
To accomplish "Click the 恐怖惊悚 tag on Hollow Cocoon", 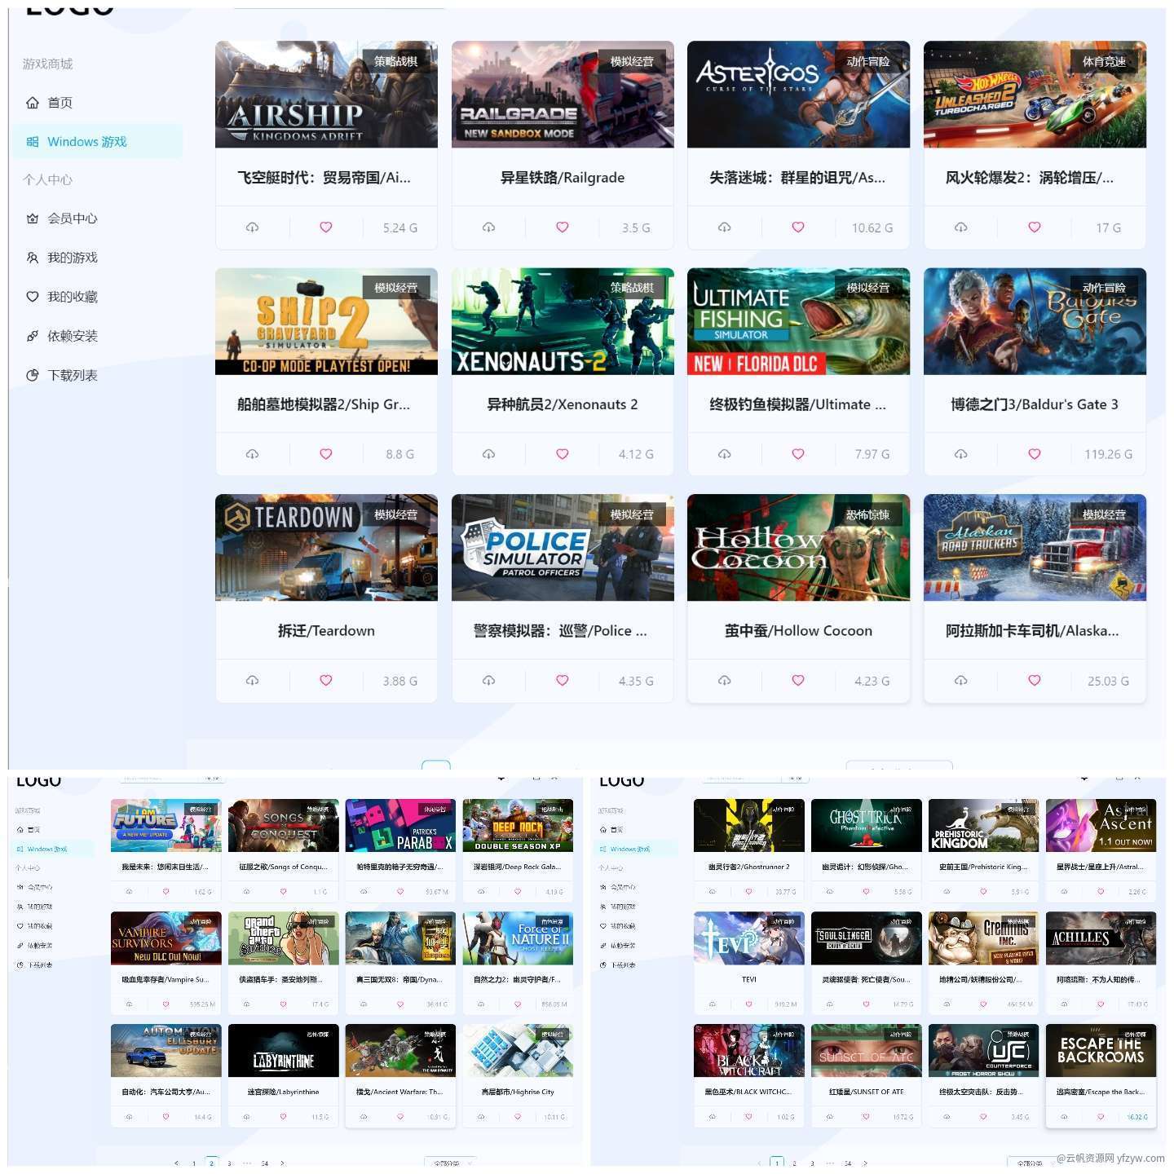I will 868,514.
